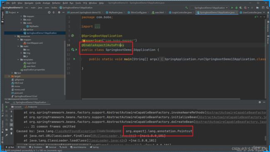The image size is (270, 152).
Task: Collapse the resources folder
Action: (x=15, y=36)
